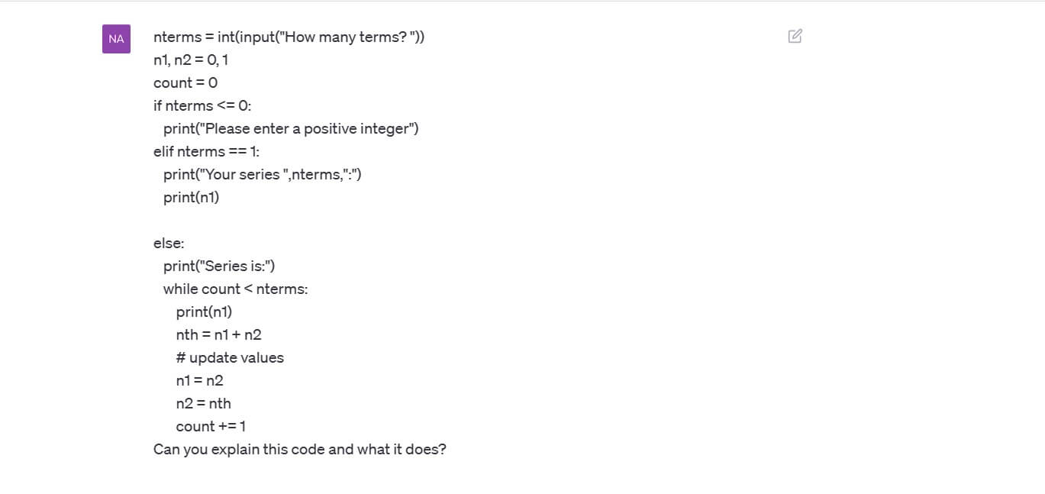Click the 'else:' line
The height and width of the screenshot is (494, 1045).
[169, 243]
